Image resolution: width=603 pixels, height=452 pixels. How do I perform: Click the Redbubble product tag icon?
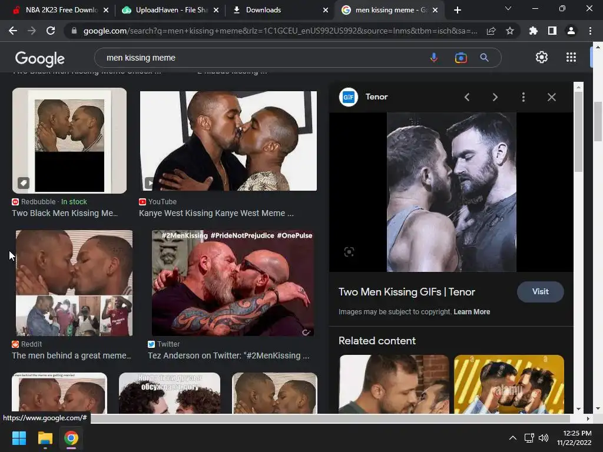(24, 183)
